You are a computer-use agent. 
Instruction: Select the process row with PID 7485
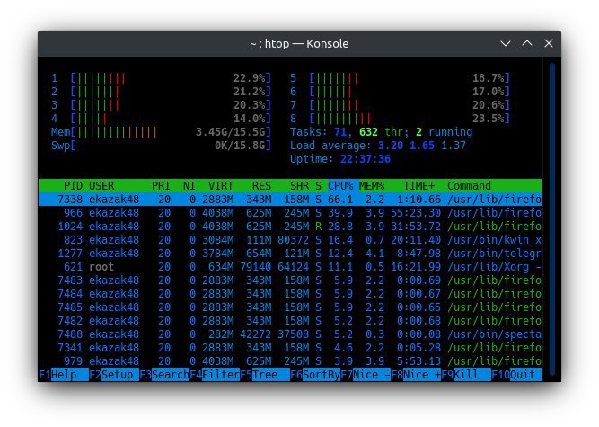[x=290, y=307]
